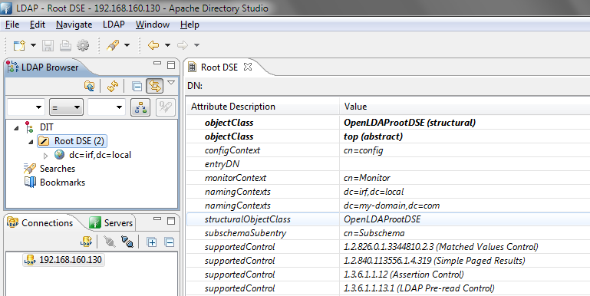Select Searches in the browser tree

pos(58,169)
